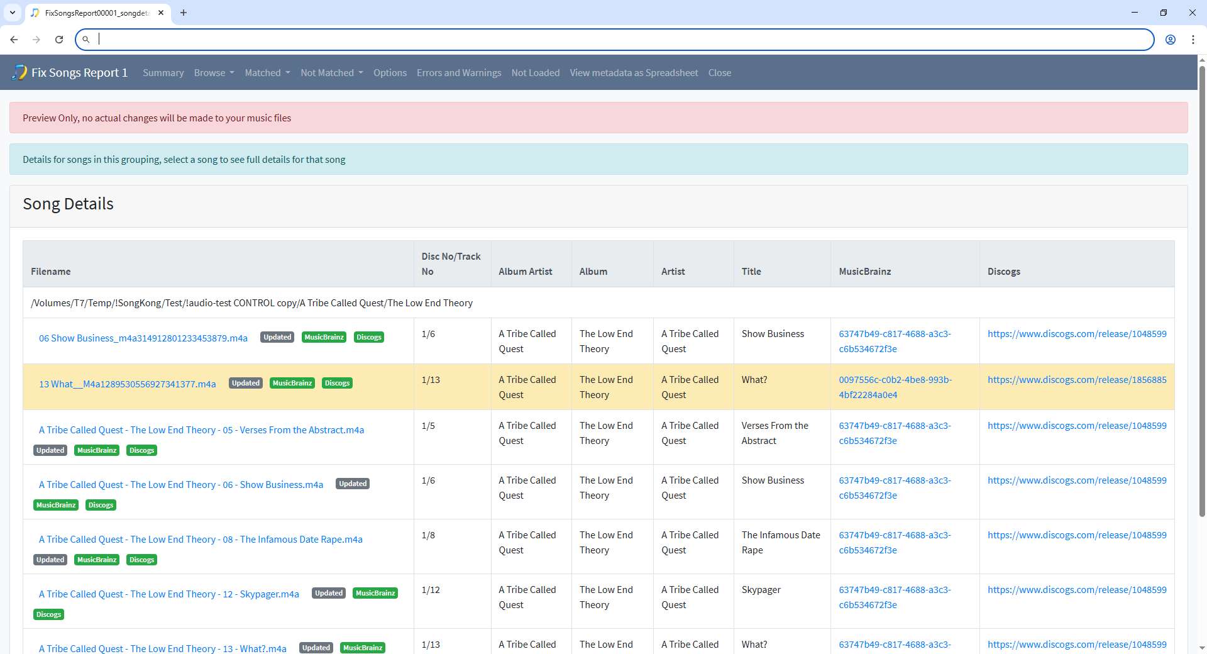1207x654 pixels.
Task: Open Discogs release 1856885 link
Action: click(1077, 380)
